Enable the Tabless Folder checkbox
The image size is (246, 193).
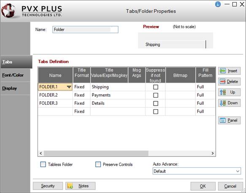tap(43, 164)
